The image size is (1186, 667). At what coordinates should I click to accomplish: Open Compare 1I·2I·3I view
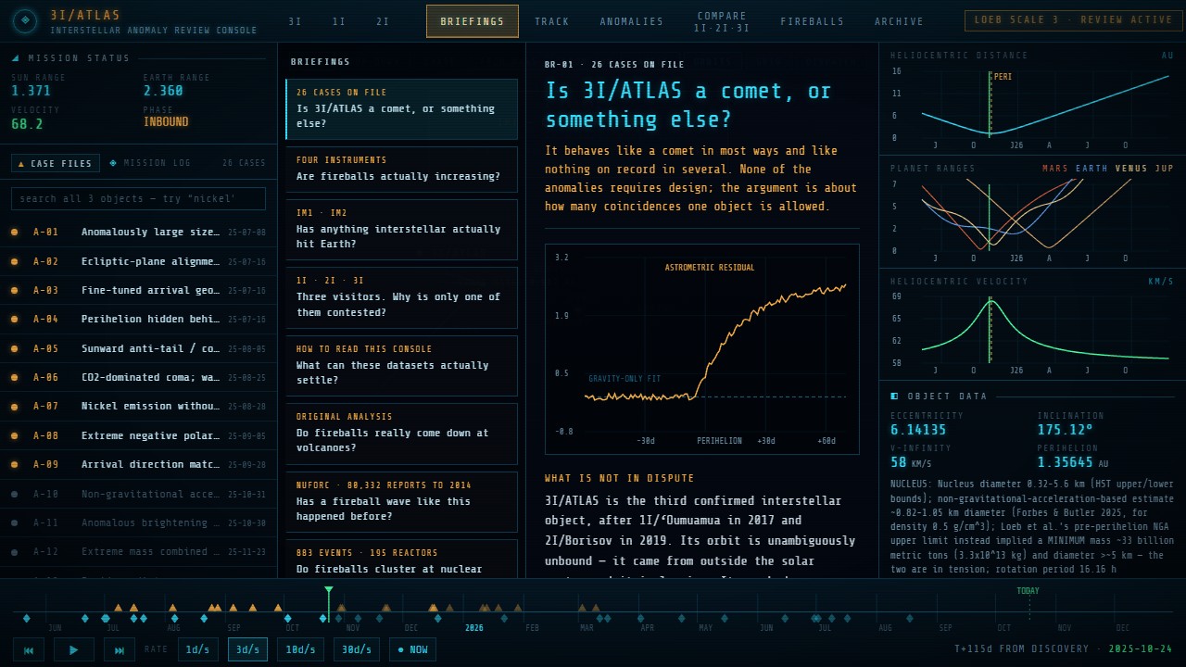pyautogui.click(x=722, y=21)
